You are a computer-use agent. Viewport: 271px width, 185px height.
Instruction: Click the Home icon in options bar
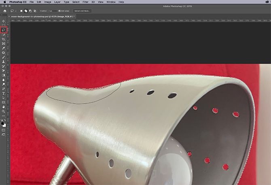[x=4, y=11]
